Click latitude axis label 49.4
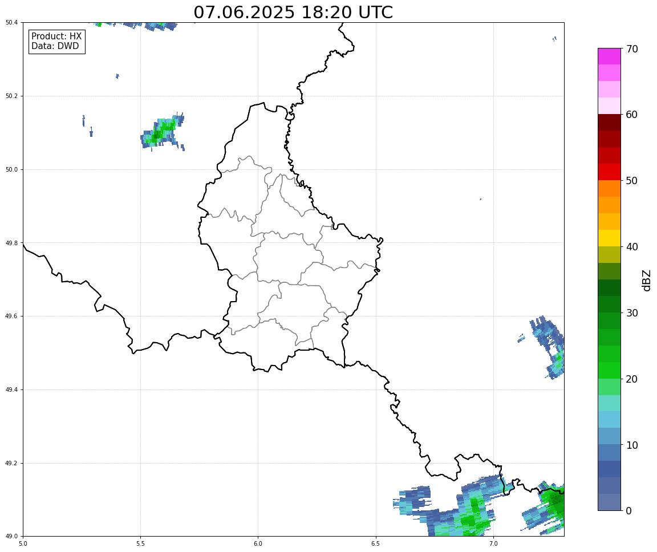The width and height of the screenshot is (657, 552). [12, 390]
